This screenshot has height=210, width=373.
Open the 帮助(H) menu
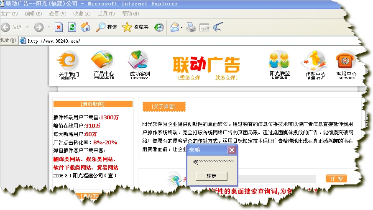coord(130,14)
